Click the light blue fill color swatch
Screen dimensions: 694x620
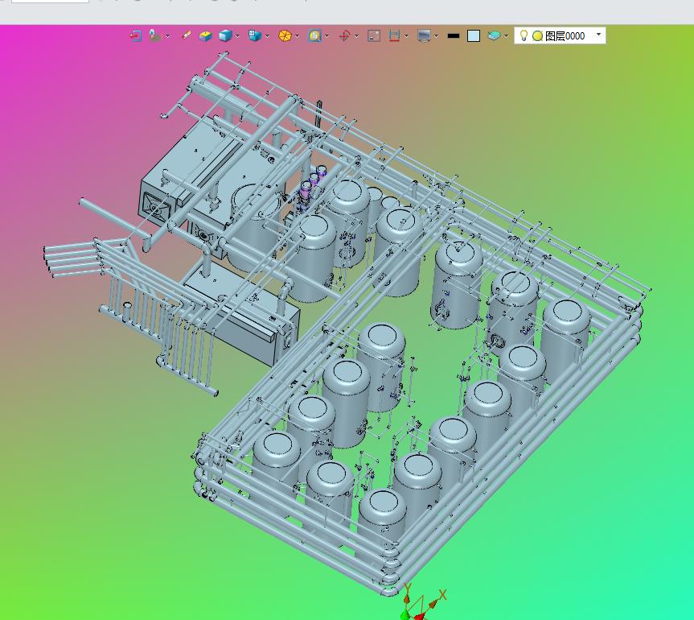(474, 36)
